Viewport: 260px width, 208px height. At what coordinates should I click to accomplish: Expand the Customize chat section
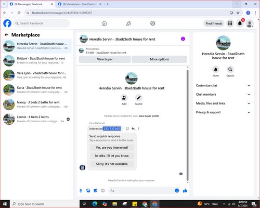[223, 85]
